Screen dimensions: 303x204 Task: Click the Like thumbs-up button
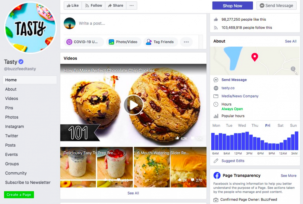coord(73,6)
